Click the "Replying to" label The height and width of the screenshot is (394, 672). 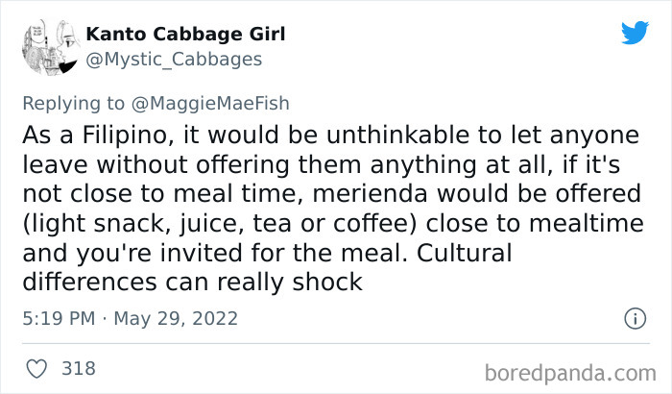point(78,104)
